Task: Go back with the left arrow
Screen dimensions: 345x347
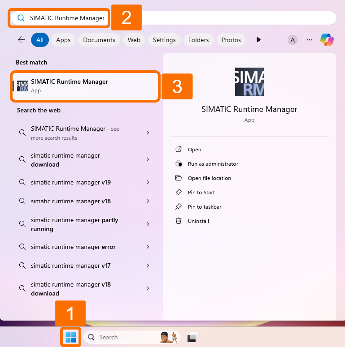Action: [22, 40]
